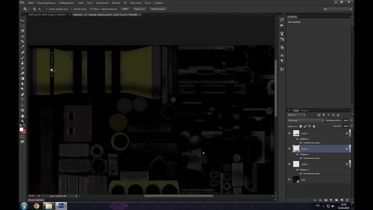Collapse effects arrow on selected Слой 2
Viewport: 373px width, 210px height.
click(350, 149)
